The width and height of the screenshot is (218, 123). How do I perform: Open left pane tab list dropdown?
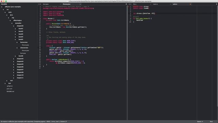coord(126,4)
